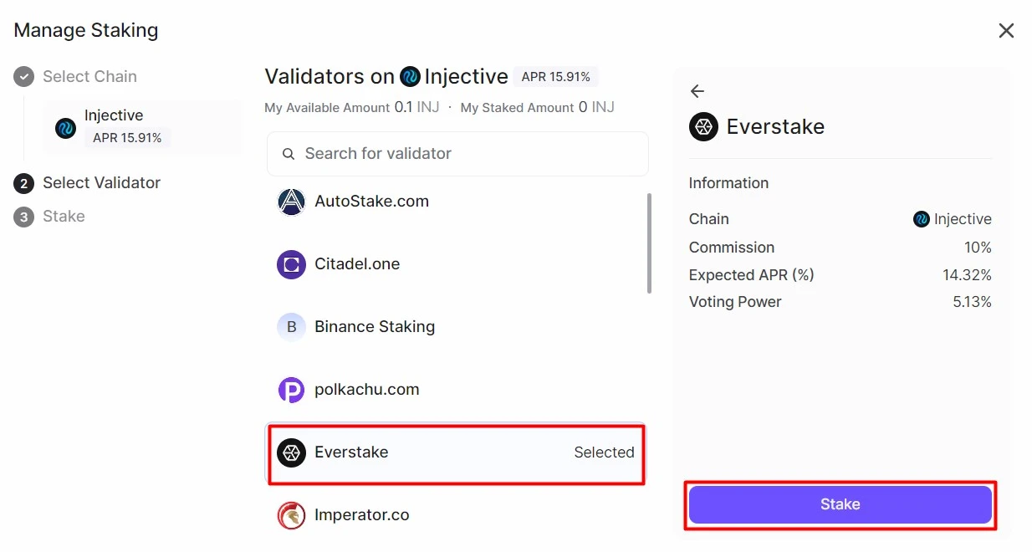1032x552 pixels.
Task: Click step 3 Stake in sidebar
Action: (63, 216)
